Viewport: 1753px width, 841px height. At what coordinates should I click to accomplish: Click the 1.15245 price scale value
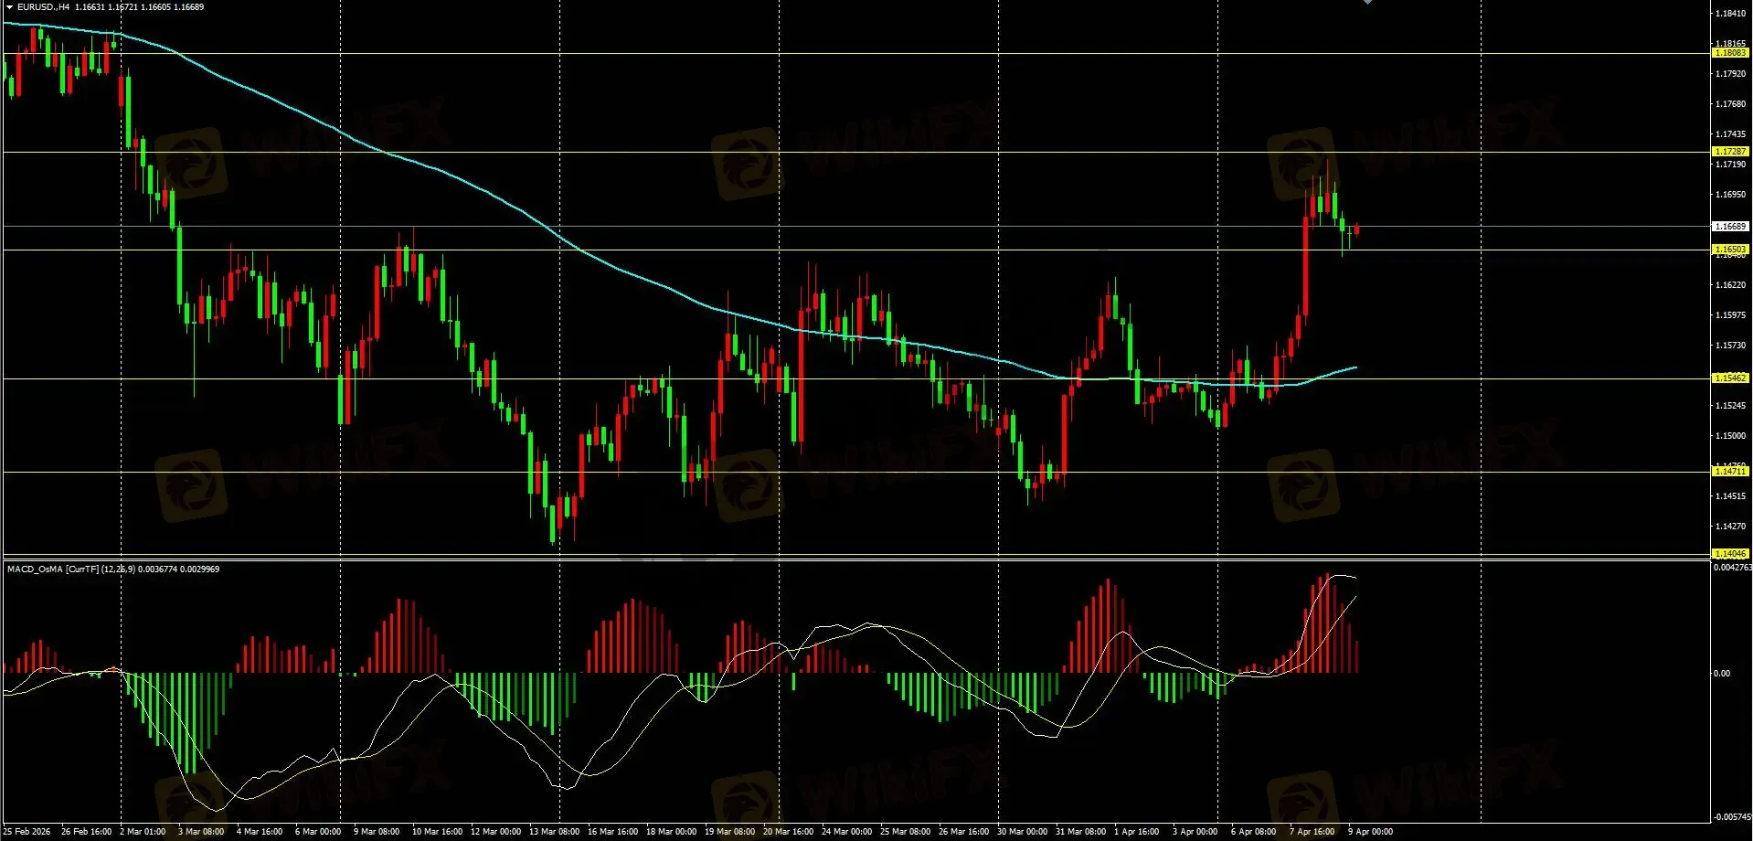pos(1731,406)
